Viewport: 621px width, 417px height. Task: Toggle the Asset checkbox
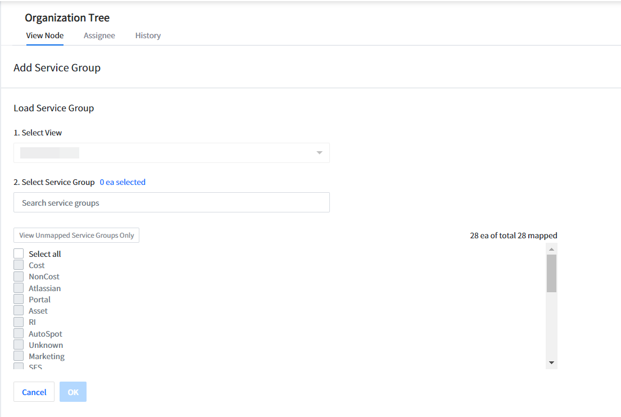[x=19, y=311]
